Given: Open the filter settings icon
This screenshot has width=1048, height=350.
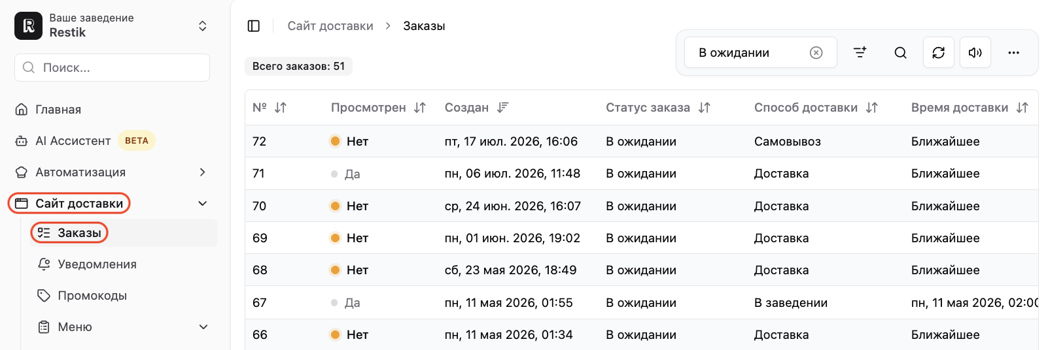Looking at the screenshot, I should pyautogui.click(x=860, y=52).
